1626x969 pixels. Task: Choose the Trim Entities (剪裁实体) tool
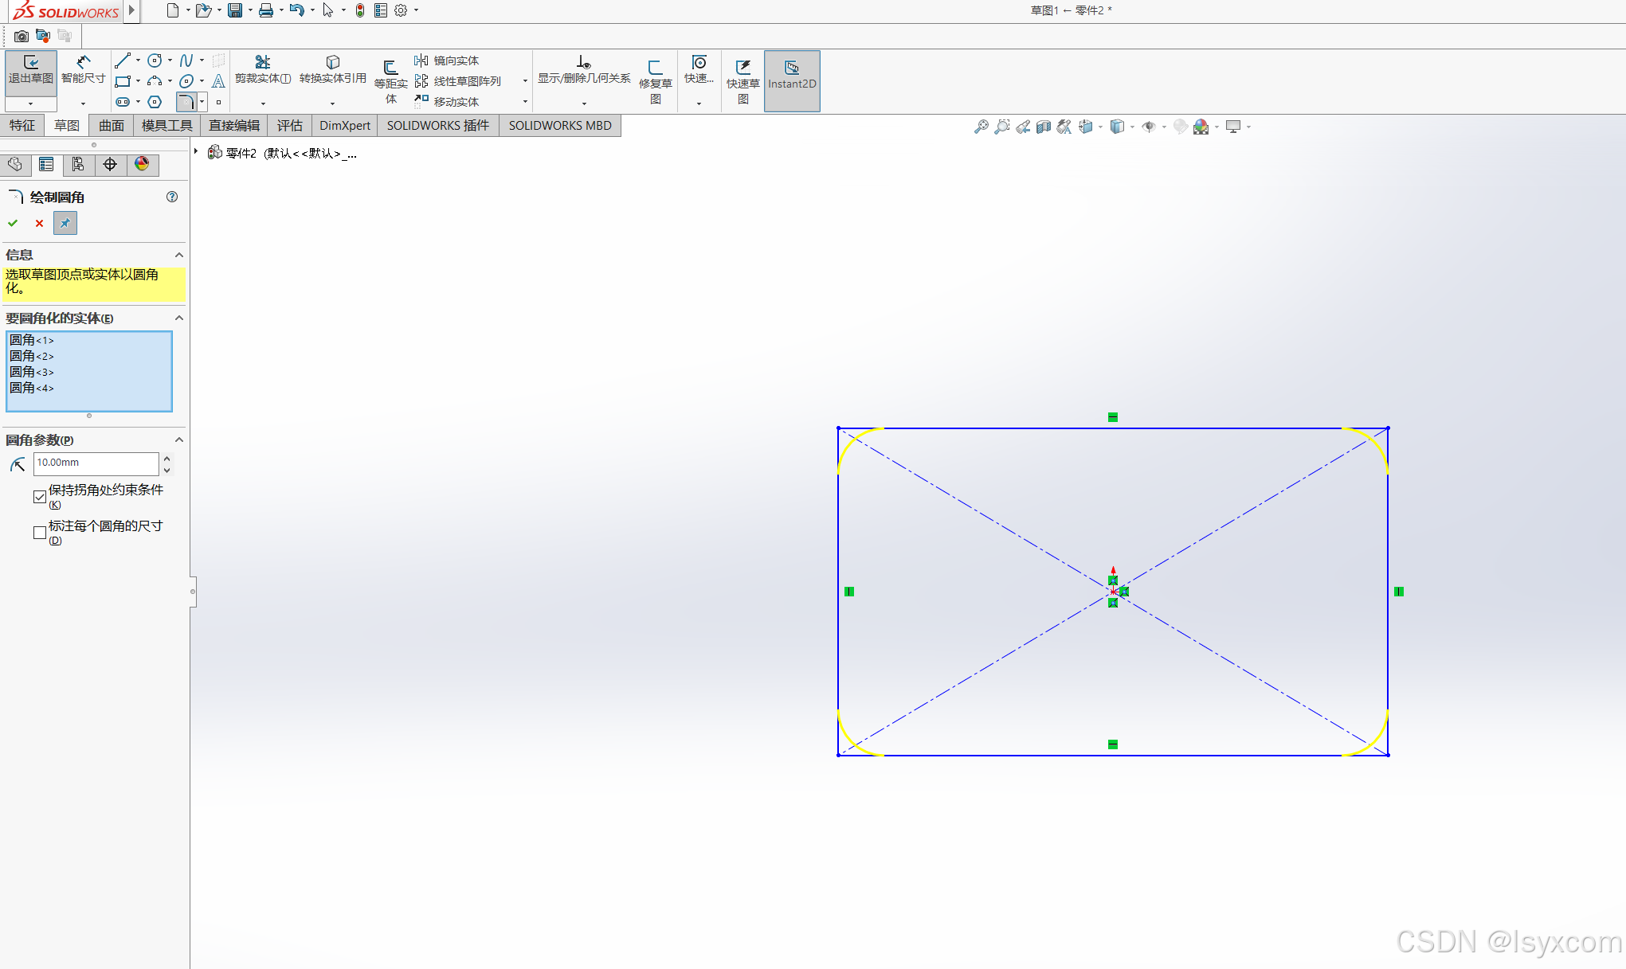[262, 63]
